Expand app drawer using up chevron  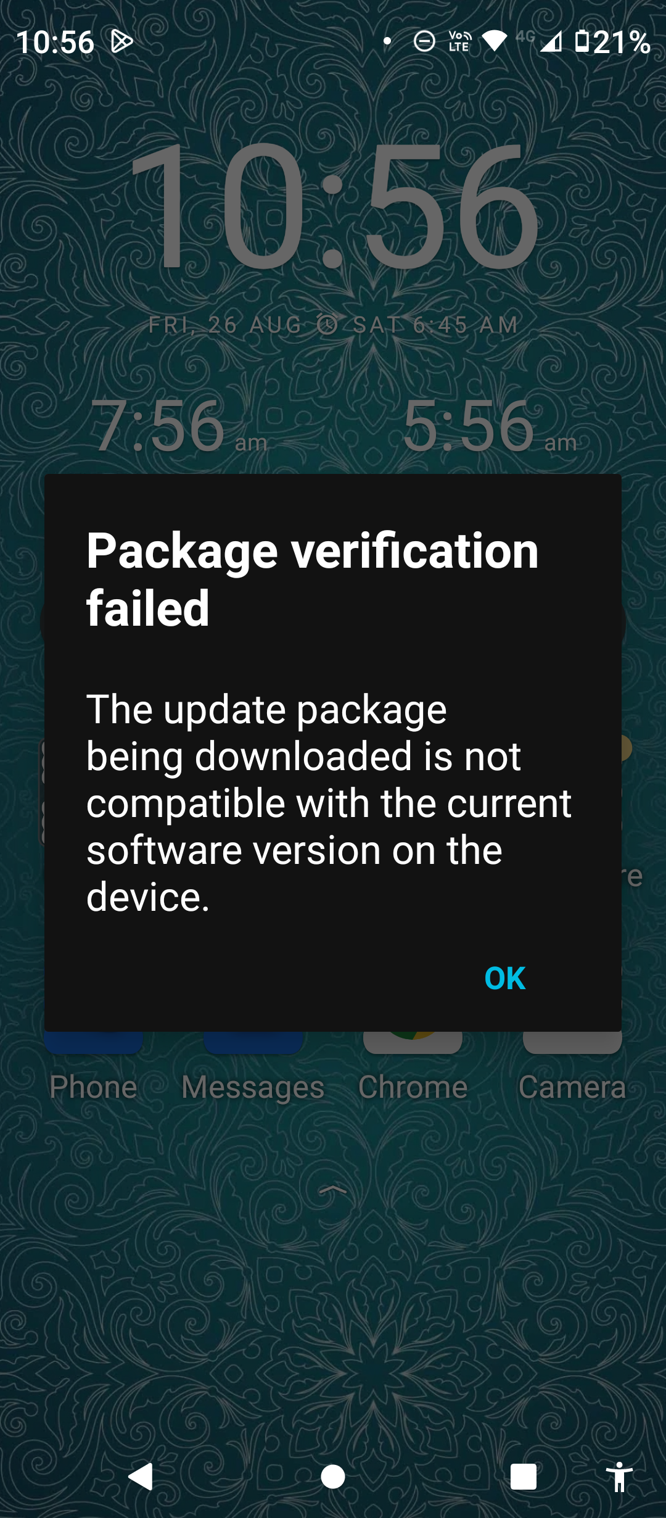pos(333,1190)
